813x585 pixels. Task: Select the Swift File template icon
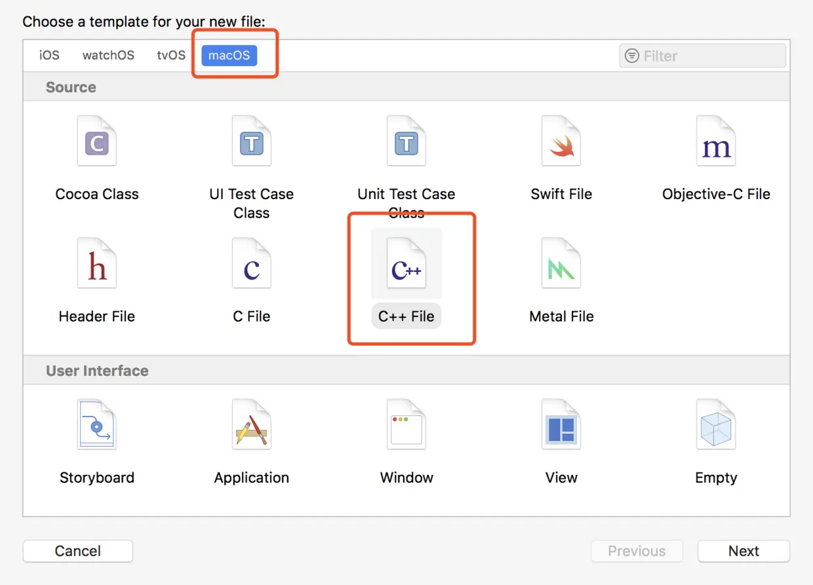(x=561, y=141)
